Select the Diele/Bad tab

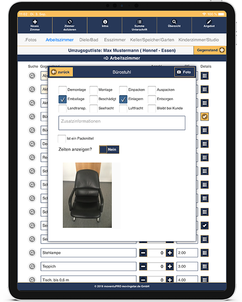click(x=89, y=40)
